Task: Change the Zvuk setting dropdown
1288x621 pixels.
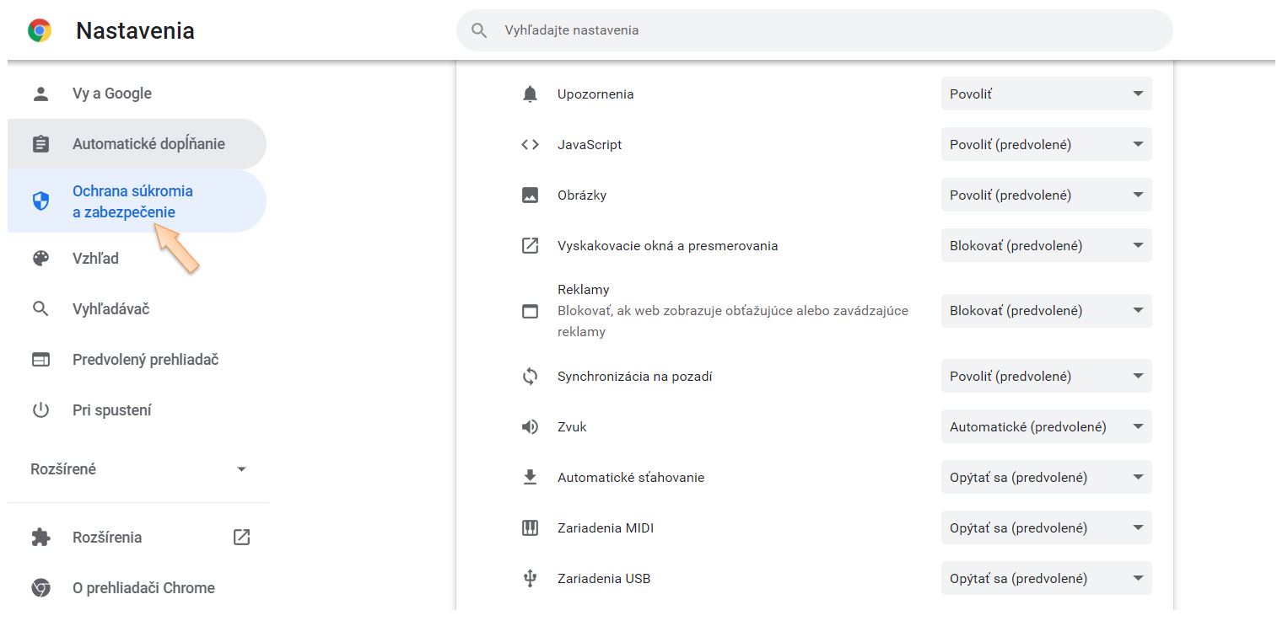Action: pos(1046,427)
